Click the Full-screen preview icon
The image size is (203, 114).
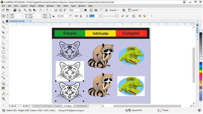point(85,10)
